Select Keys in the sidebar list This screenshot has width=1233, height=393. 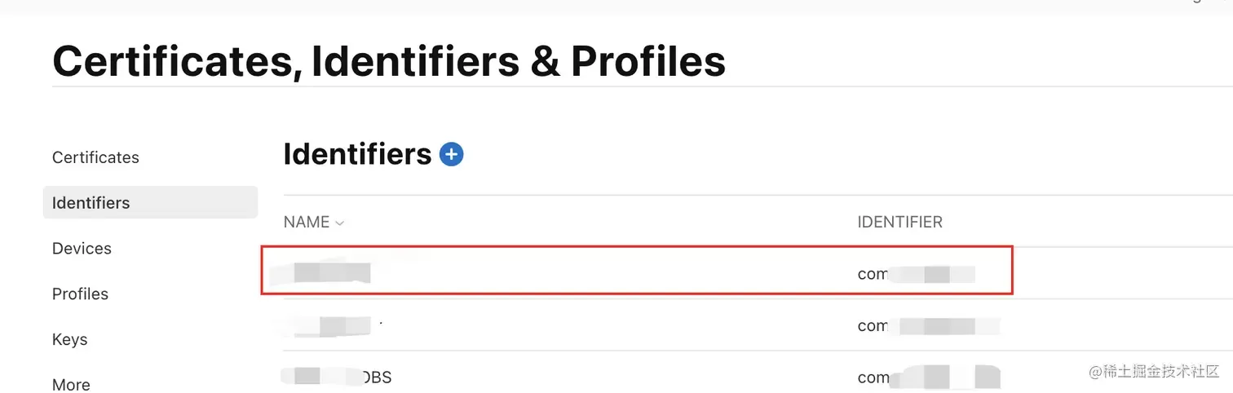point(69,339)
